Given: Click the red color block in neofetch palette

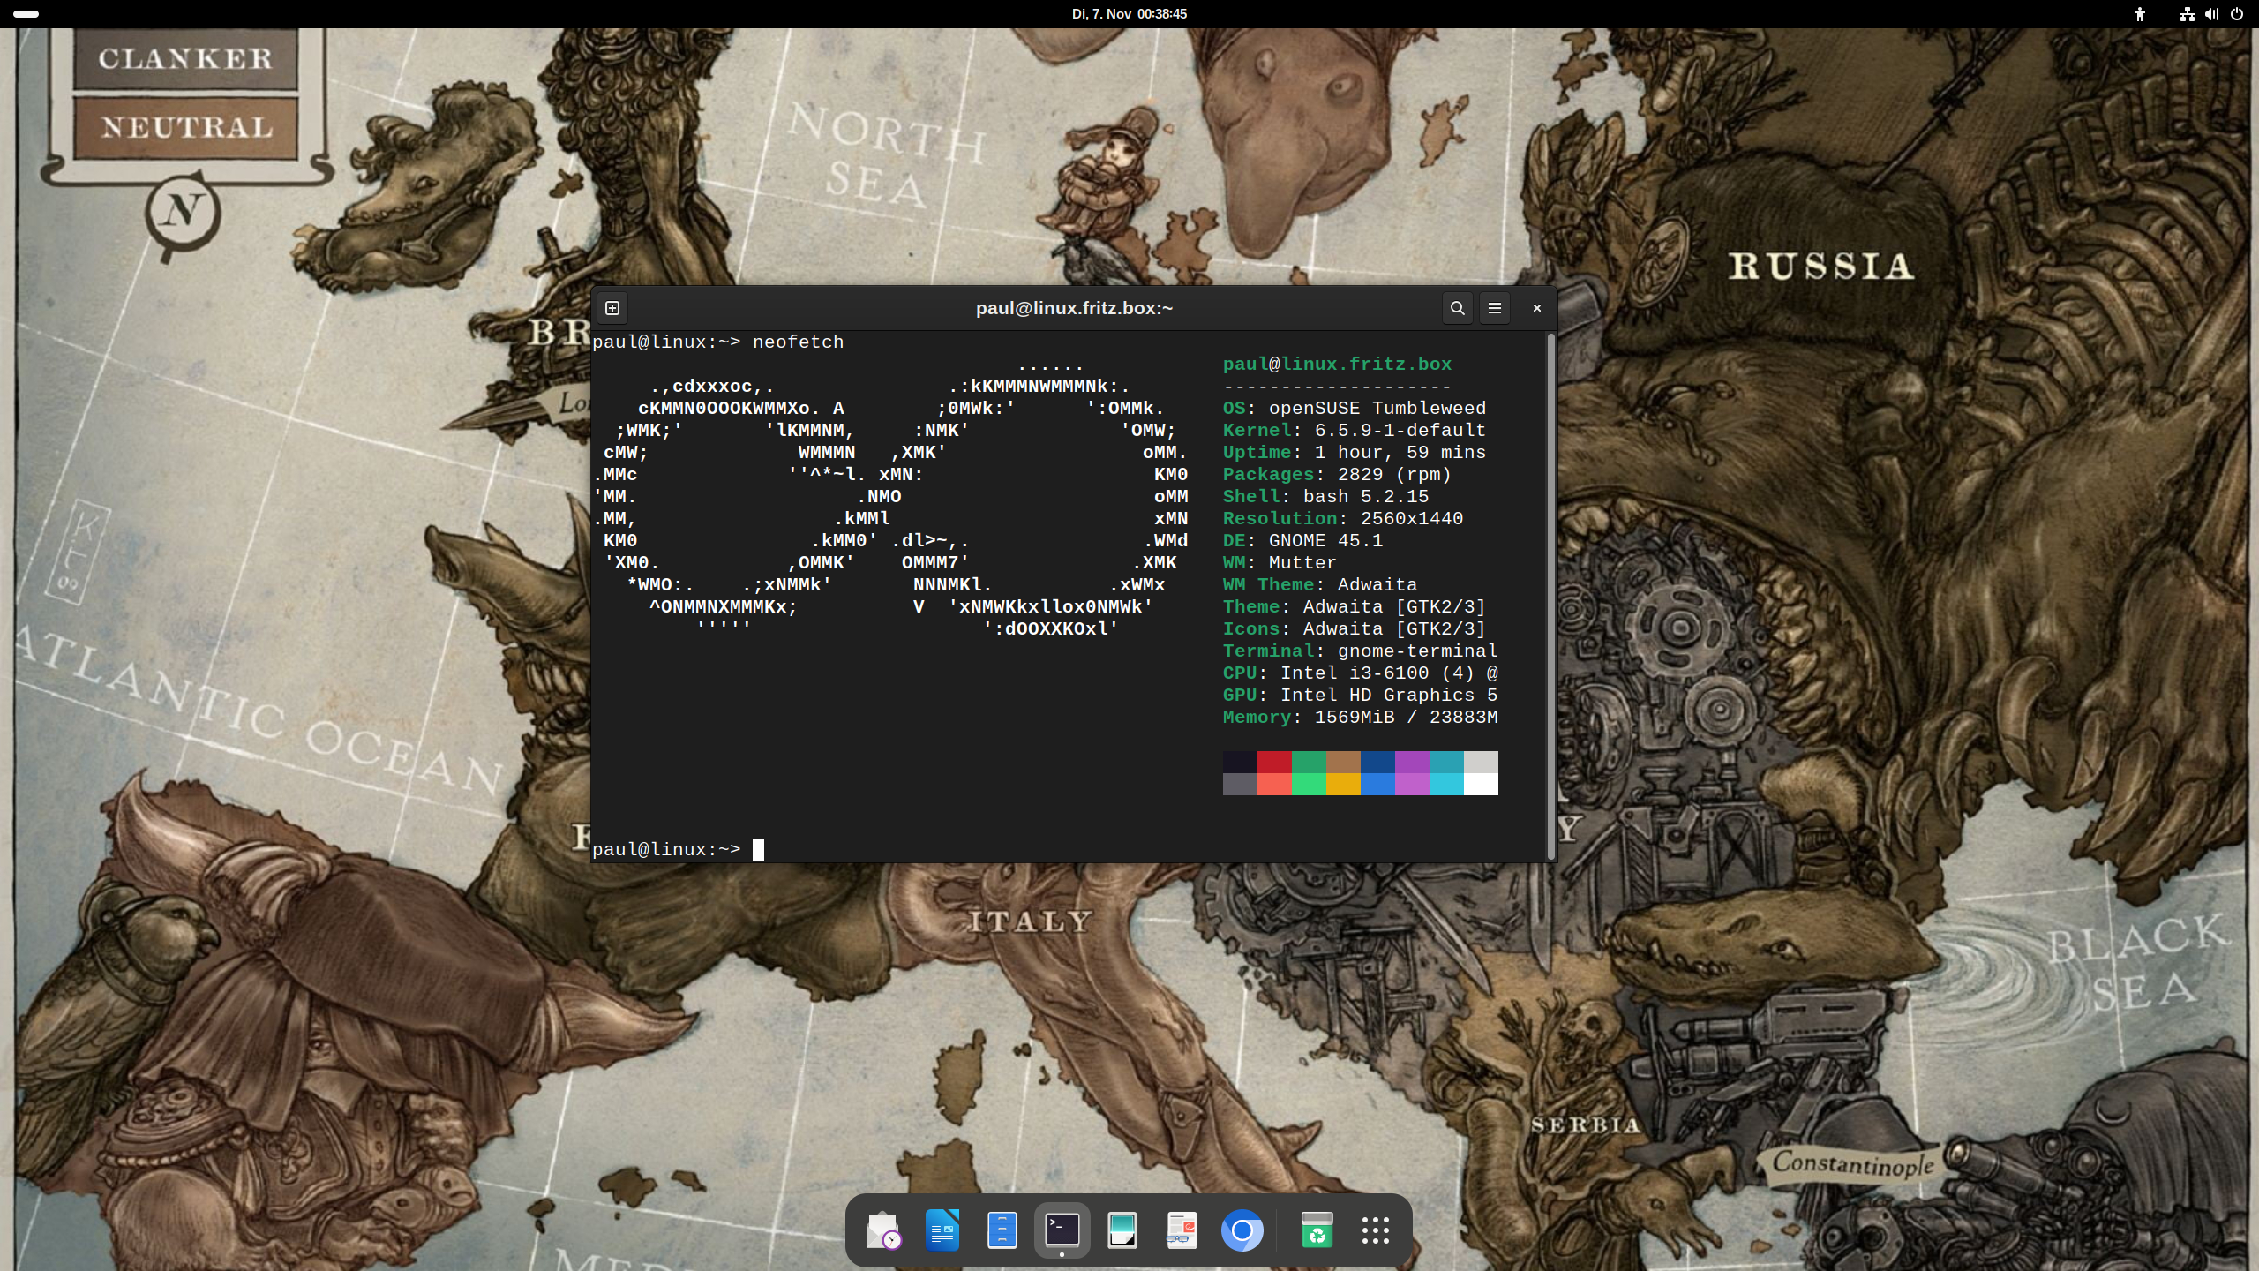Looking at the screenshot, I should point(1273,762).
